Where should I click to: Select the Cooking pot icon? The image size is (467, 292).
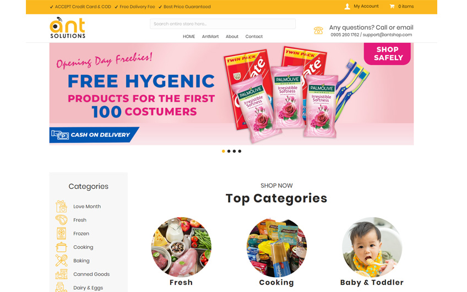61,247
